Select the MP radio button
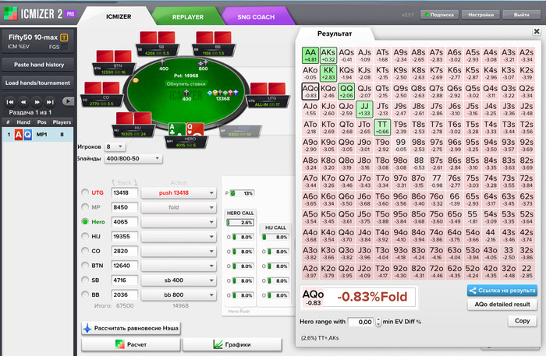The image size is (546, 356). [85, 207]
